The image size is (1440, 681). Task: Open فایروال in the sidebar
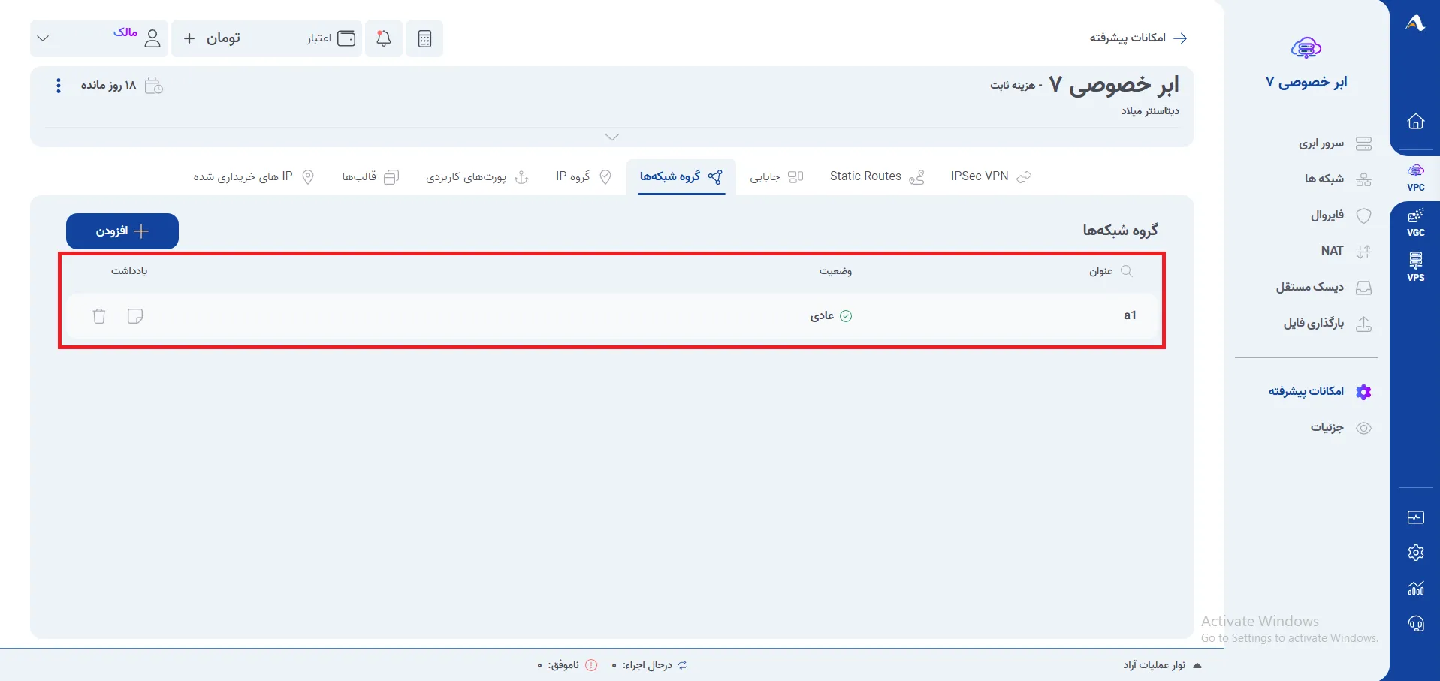(x=1341, y=215)
